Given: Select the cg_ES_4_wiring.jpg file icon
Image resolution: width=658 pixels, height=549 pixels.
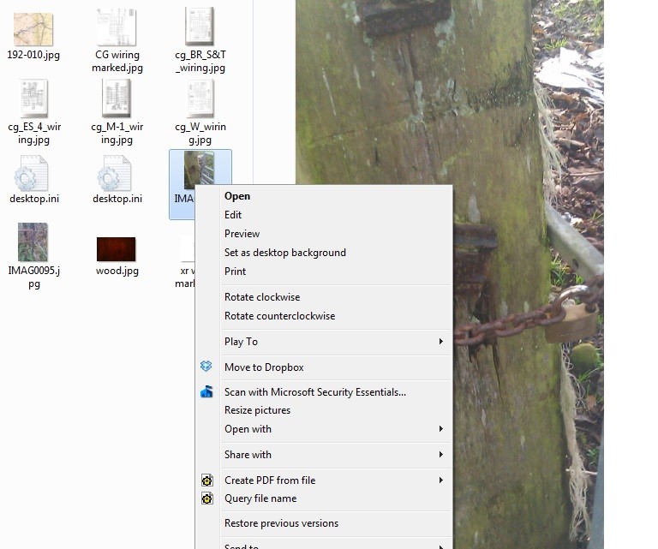Looking at the screenshot, I should [34, 100].
